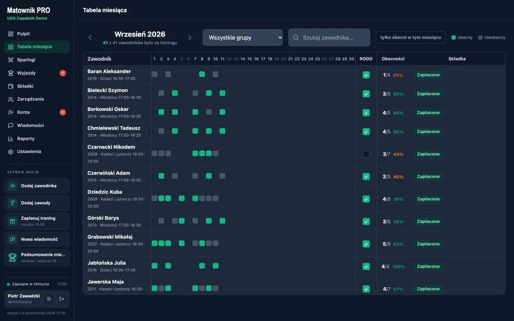Click Zapłacone badge for Borkowski Oskar

[x=428, y=112]
